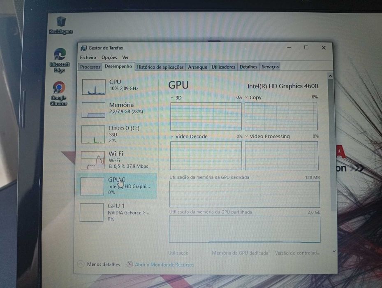Screen dimensions: 382x288
Task: Open the Google Chrome desktop shortcut
Action: click(59, 94)
